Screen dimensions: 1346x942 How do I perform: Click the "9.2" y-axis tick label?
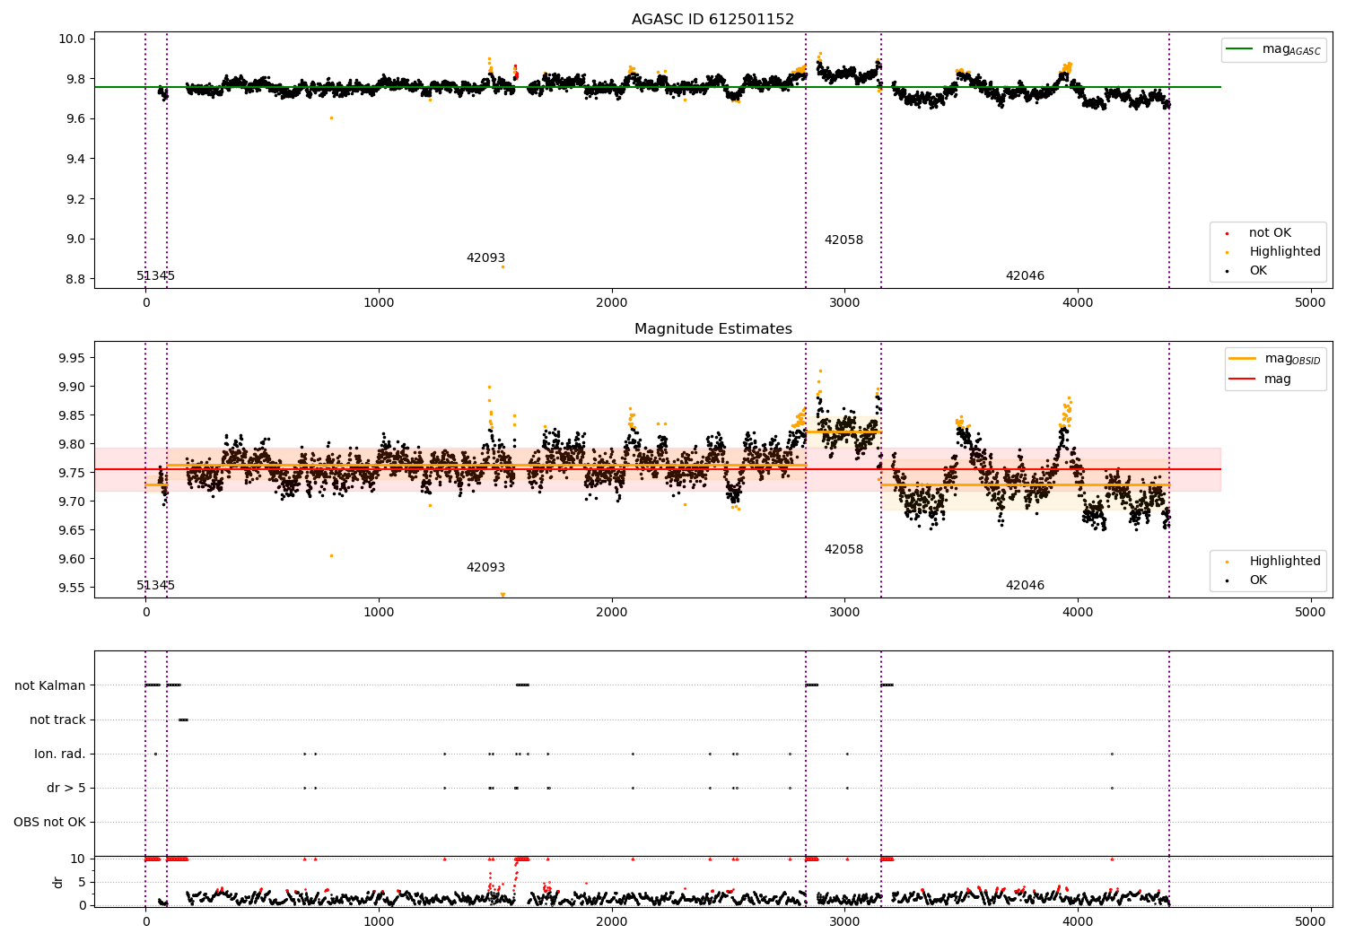coord(76,199)
